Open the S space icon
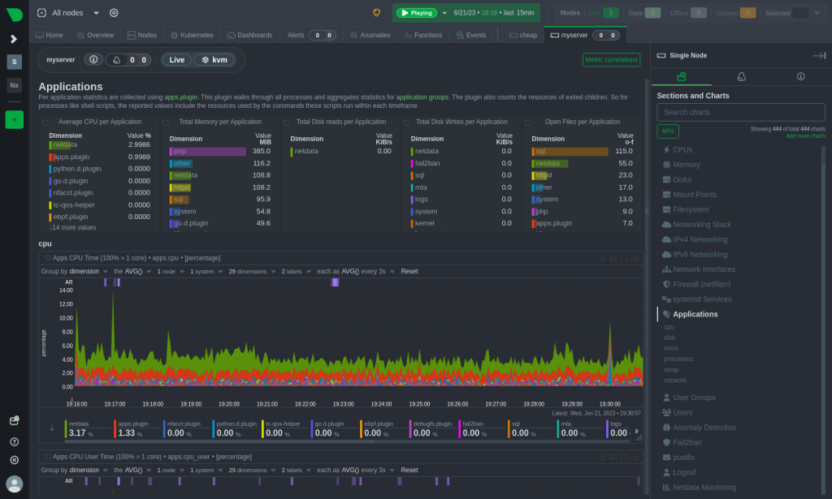The width and height of the screenshot is (832, 499). point(15,62)
